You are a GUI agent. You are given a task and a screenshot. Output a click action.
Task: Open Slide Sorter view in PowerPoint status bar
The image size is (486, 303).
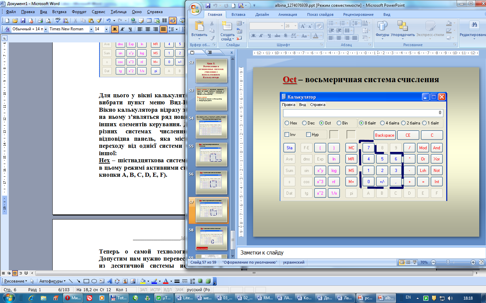[408, 262]
